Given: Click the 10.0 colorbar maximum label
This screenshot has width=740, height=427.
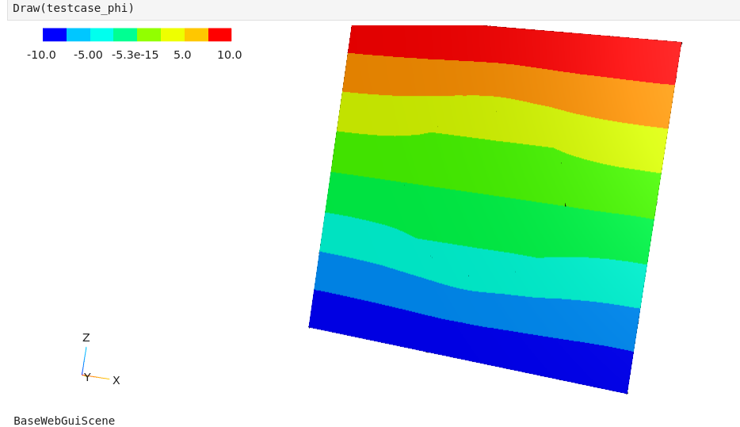Looking at the screenshot, I should tap(229, 55).
